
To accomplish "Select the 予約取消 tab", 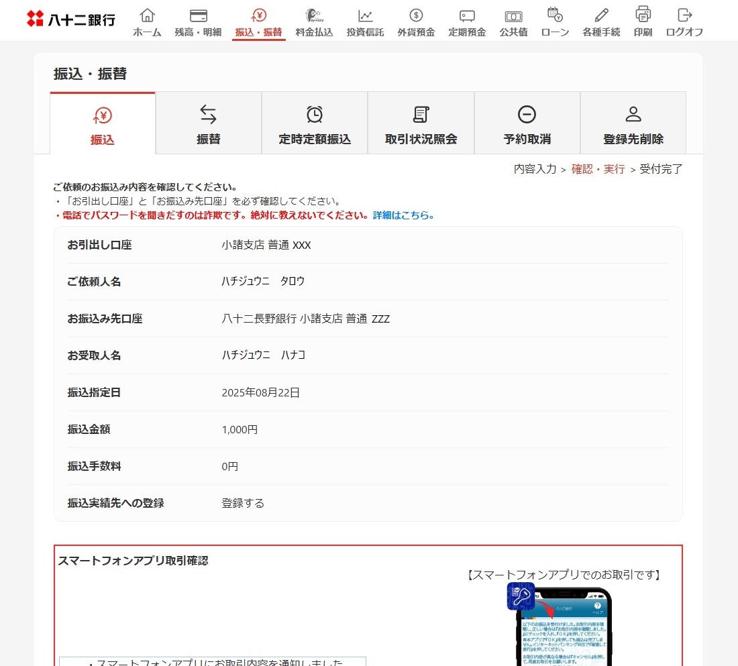I will (x=527, y=124).
